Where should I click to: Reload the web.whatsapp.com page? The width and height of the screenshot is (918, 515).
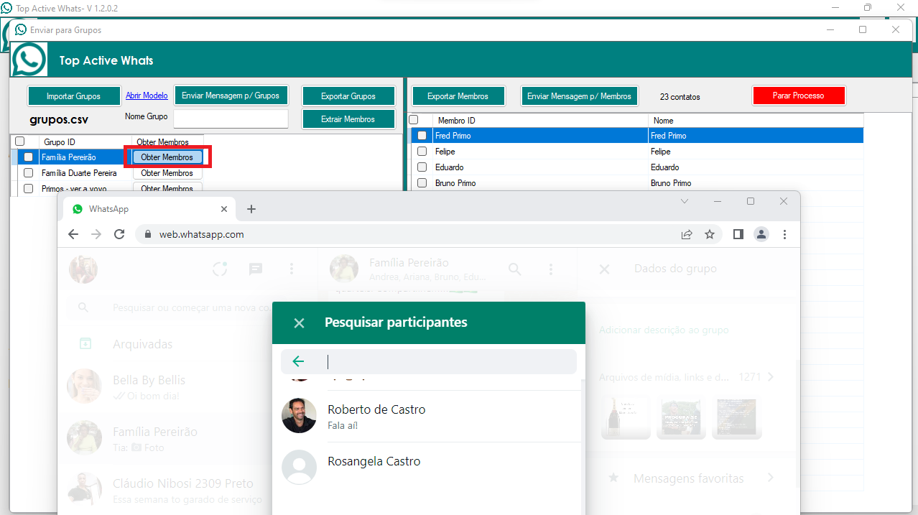tap(120, 234)
